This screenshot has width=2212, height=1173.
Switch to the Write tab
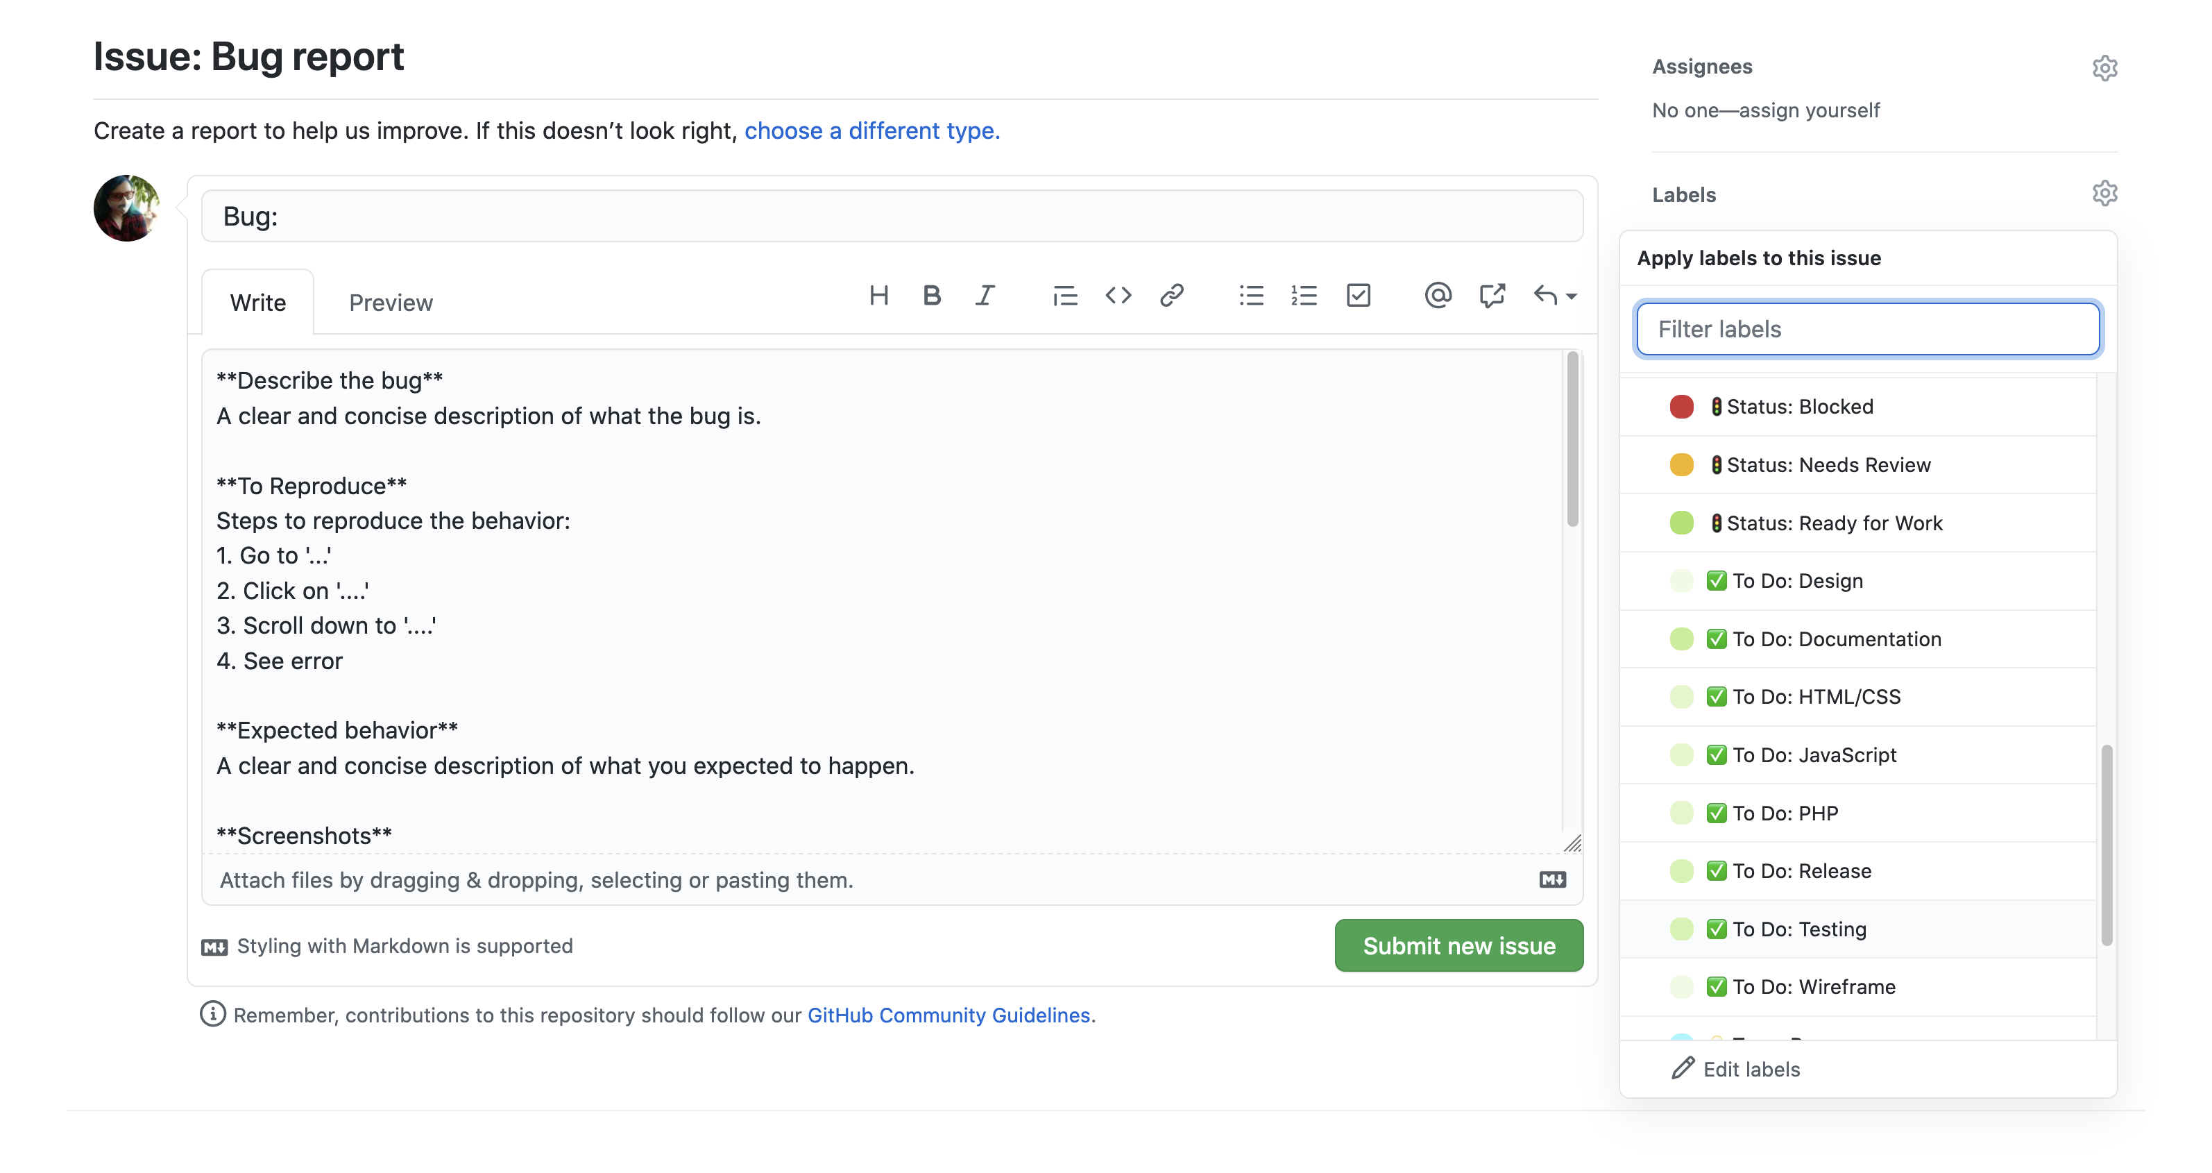257,303
